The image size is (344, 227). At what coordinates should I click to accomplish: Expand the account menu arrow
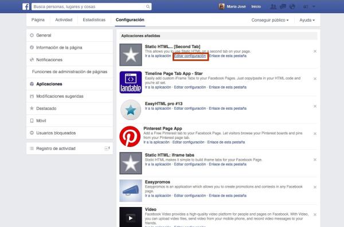tap(314, 6)
